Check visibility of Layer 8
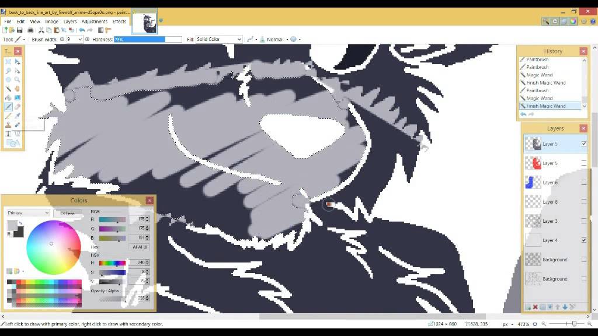 (x=583, y=201)
